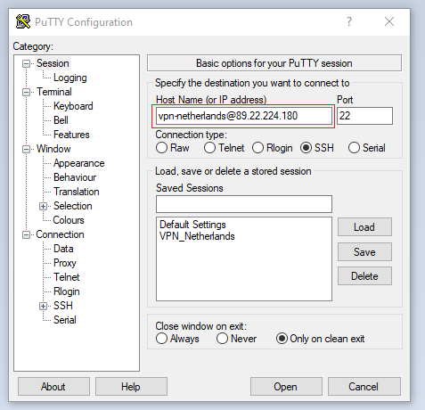425x410 pixels.
Task: Click the Cancel button
Action: (x=364, y=387)
